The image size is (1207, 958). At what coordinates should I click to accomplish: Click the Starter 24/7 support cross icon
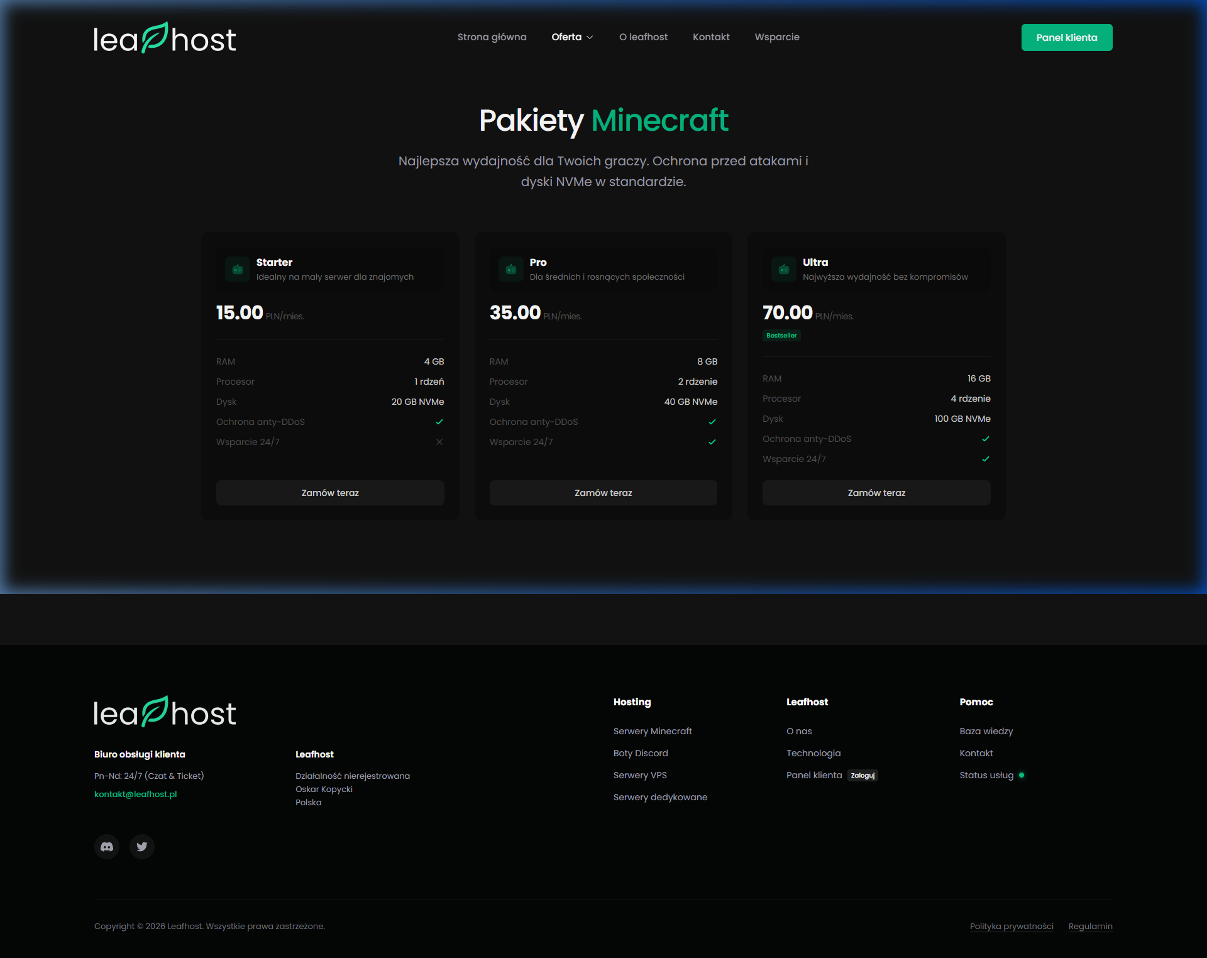(439, 442)
